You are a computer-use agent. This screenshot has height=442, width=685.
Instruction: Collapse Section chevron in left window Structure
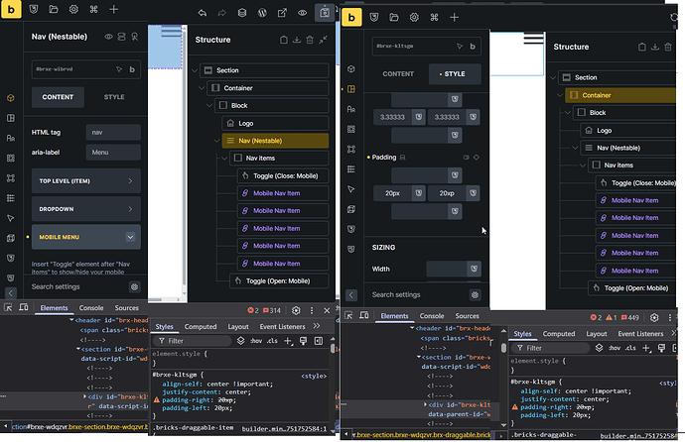coord(195,70)
